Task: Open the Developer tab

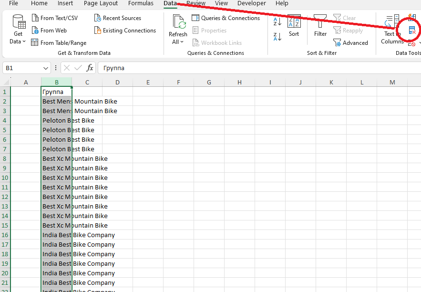Action: [x=252, y=3]
